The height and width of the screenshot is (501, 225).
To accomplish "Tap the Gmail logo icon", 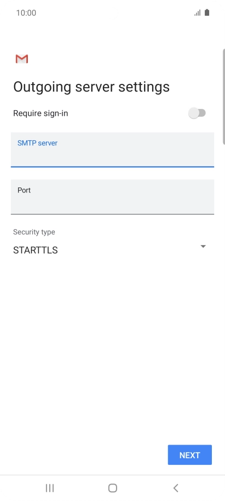I will point(22,59).
